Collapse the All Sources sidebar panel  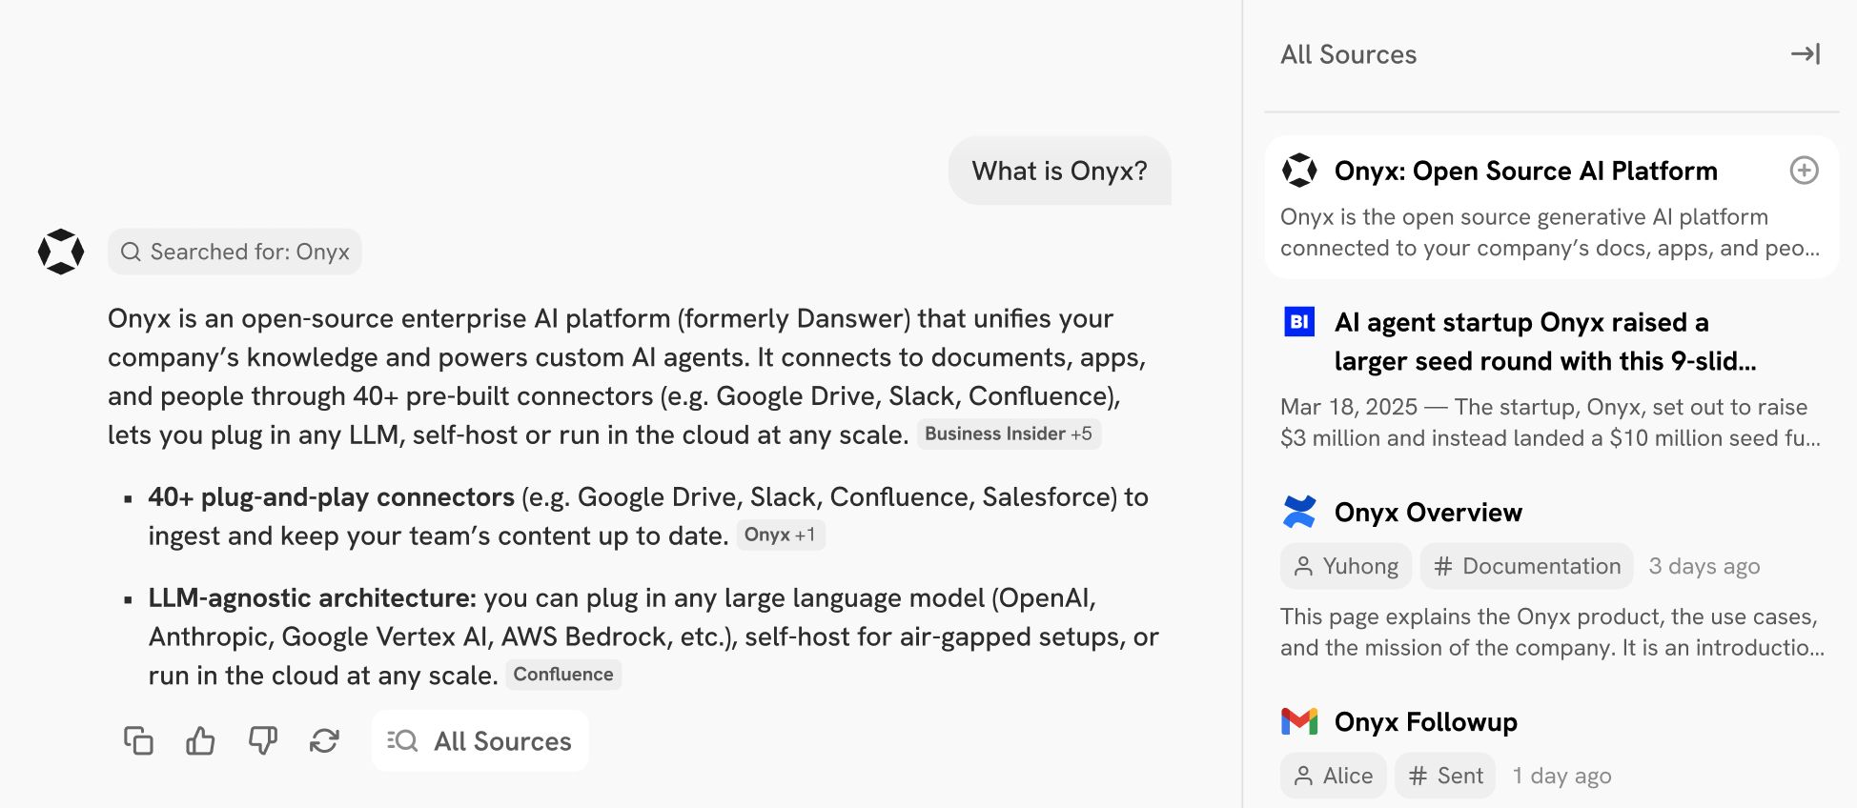click(1805, 54)
